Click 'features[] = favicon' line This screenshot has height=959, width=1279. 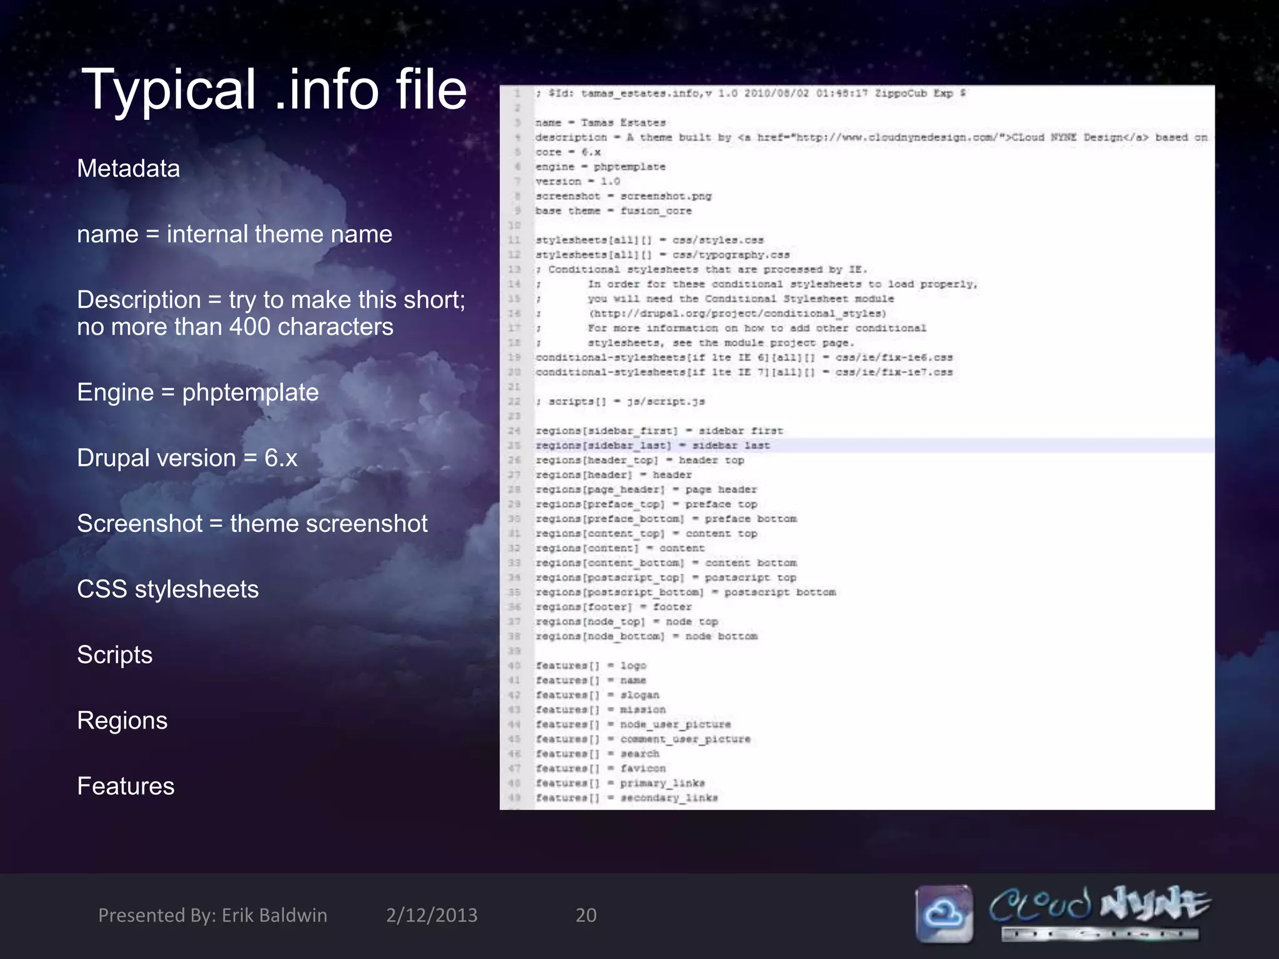point(600,768)
